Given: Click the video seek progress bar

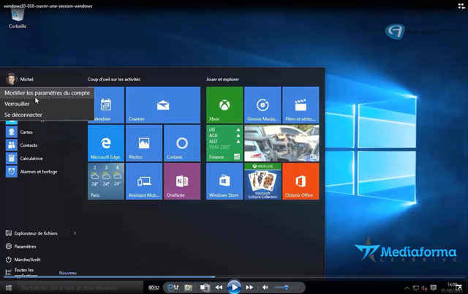Looking at the screenshot, I should tap(234, 277).
